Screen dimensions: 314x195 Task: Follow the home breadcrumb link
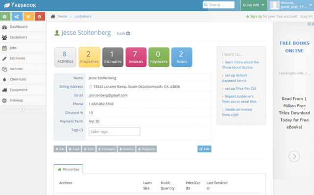click(62, 16)
